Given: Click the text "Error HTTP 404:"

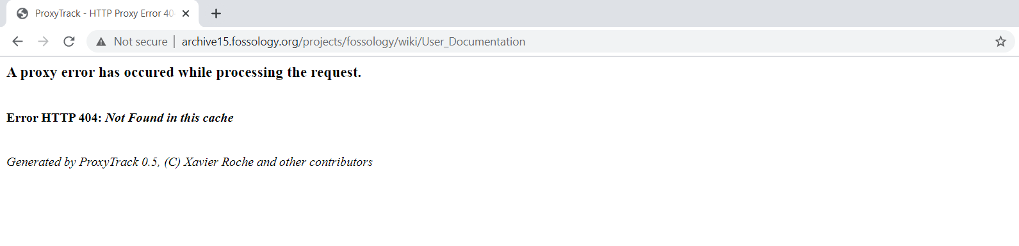Looking at the screenshot, I should 54,118.
